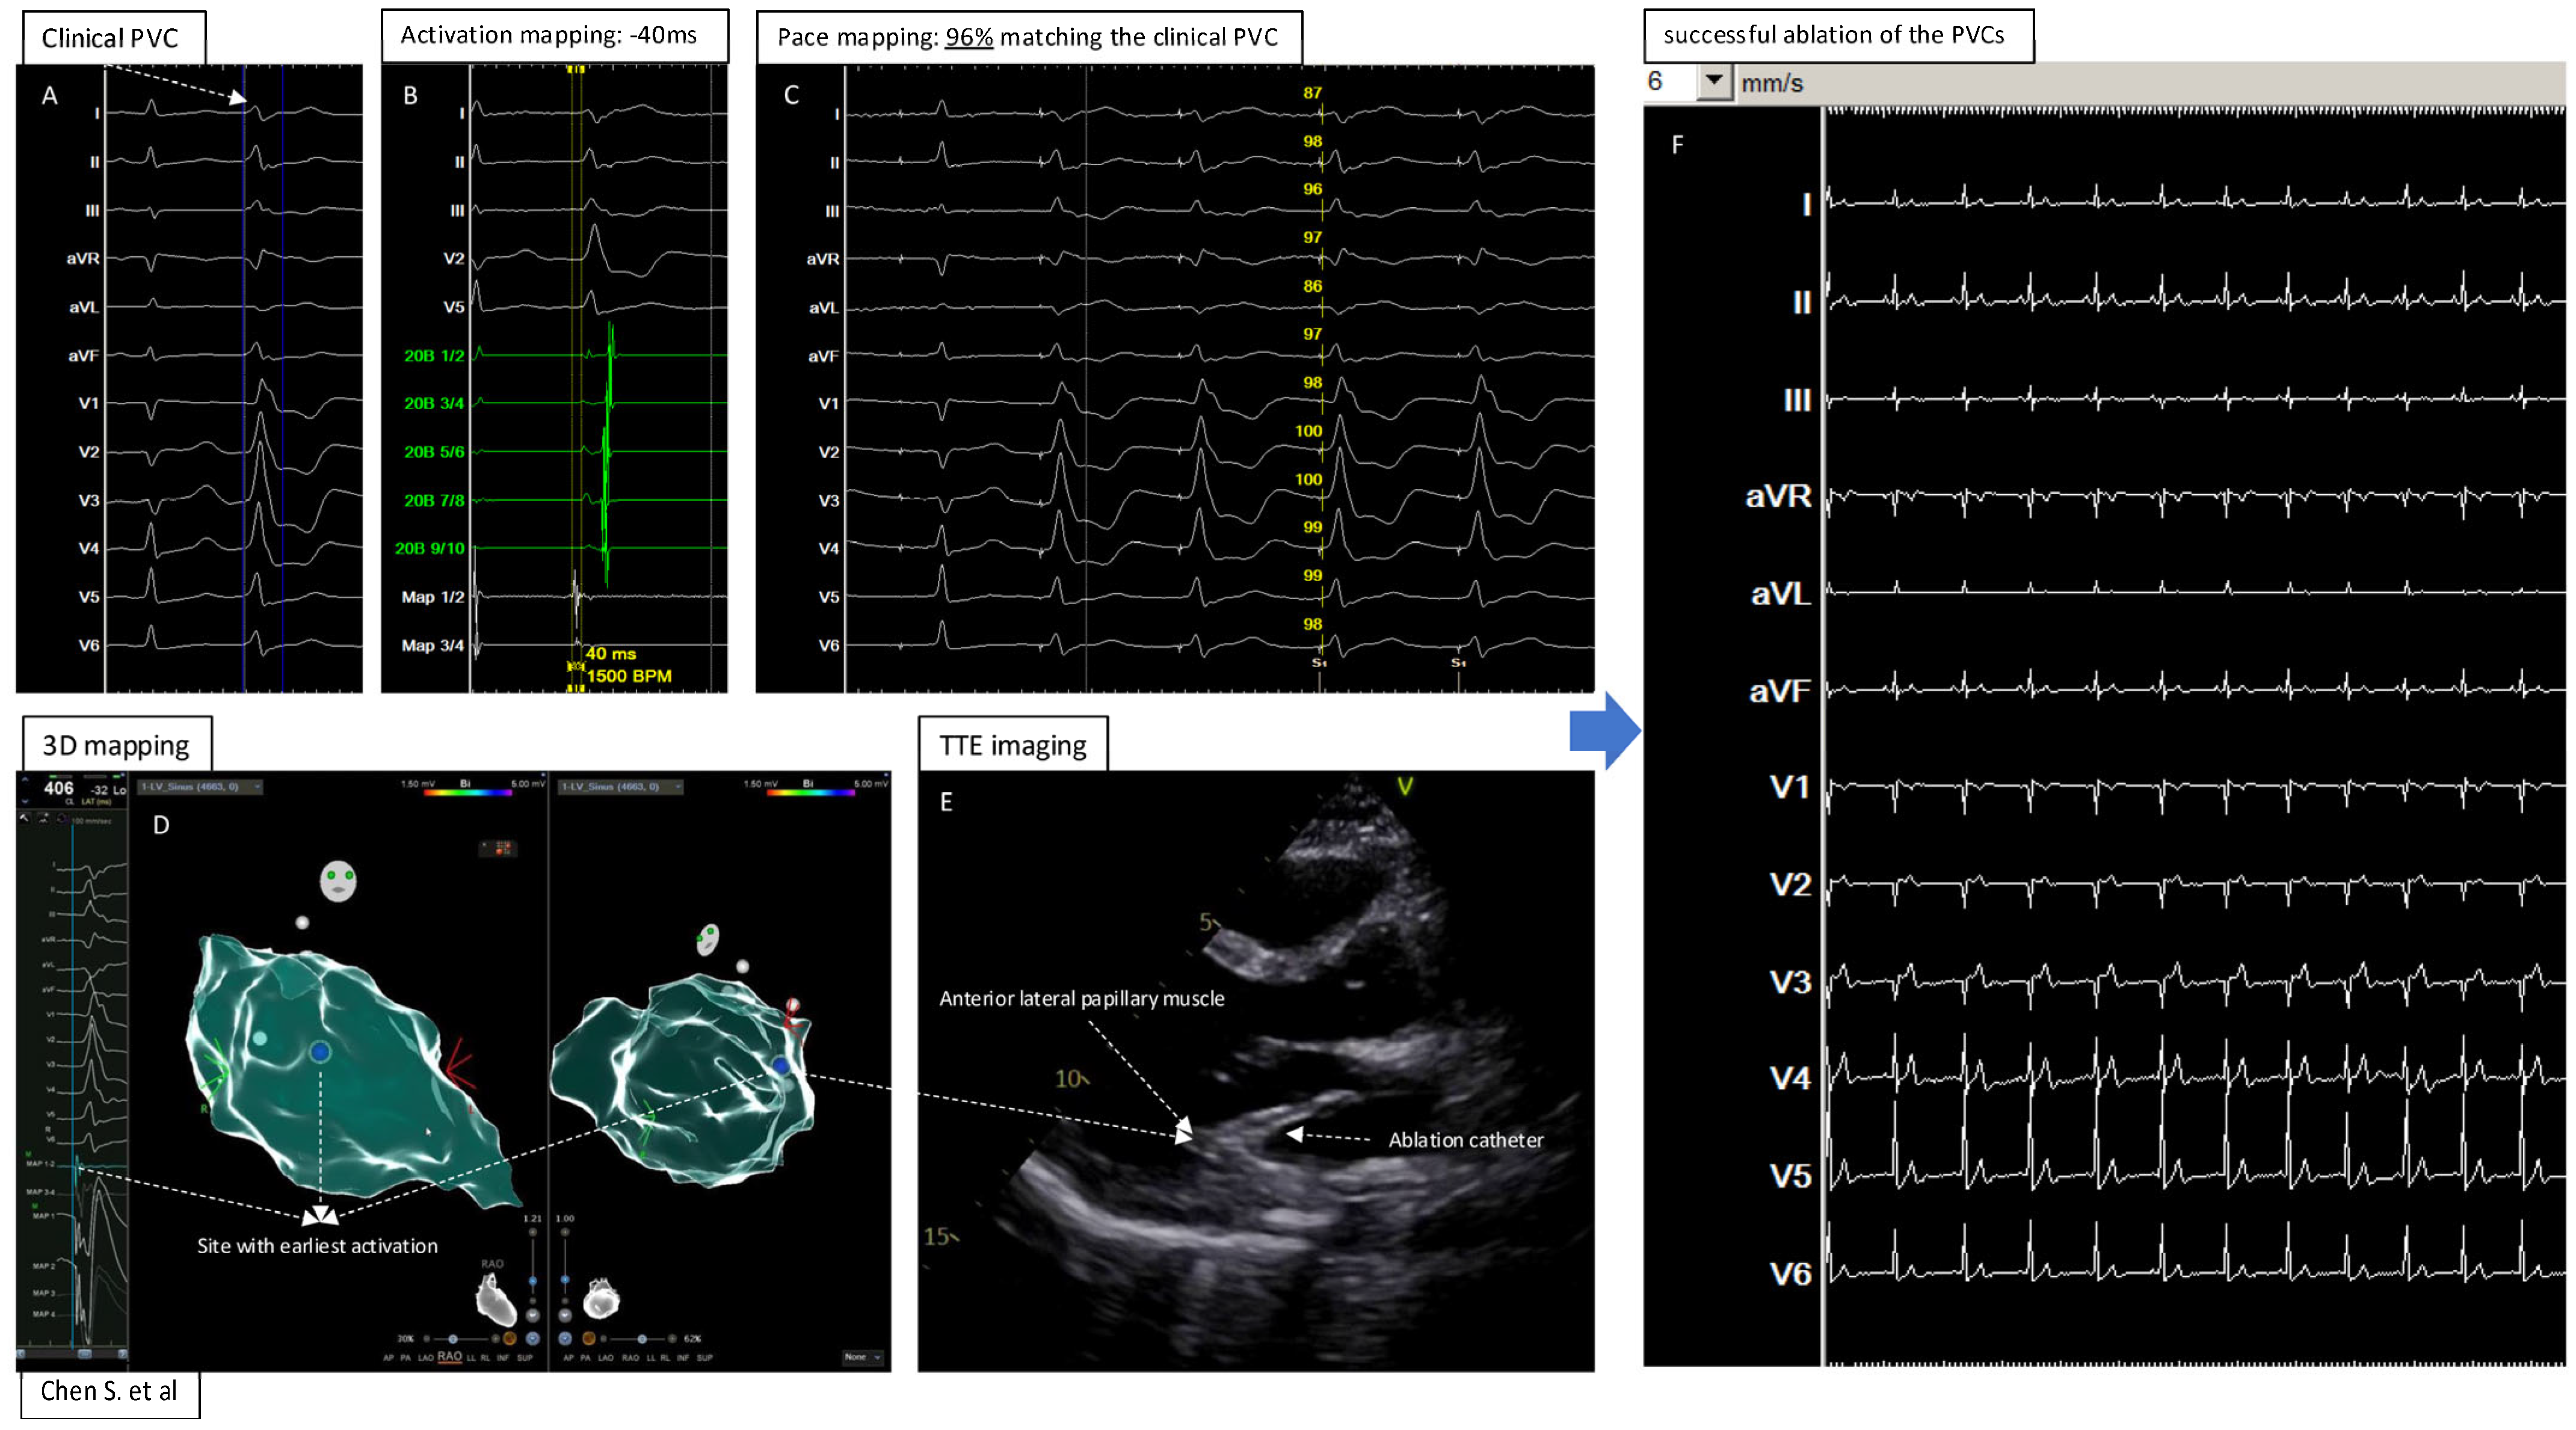Click the orientation head icon in left map
The width and height of the screenshot is (2576, 1430).
[338, 881]
